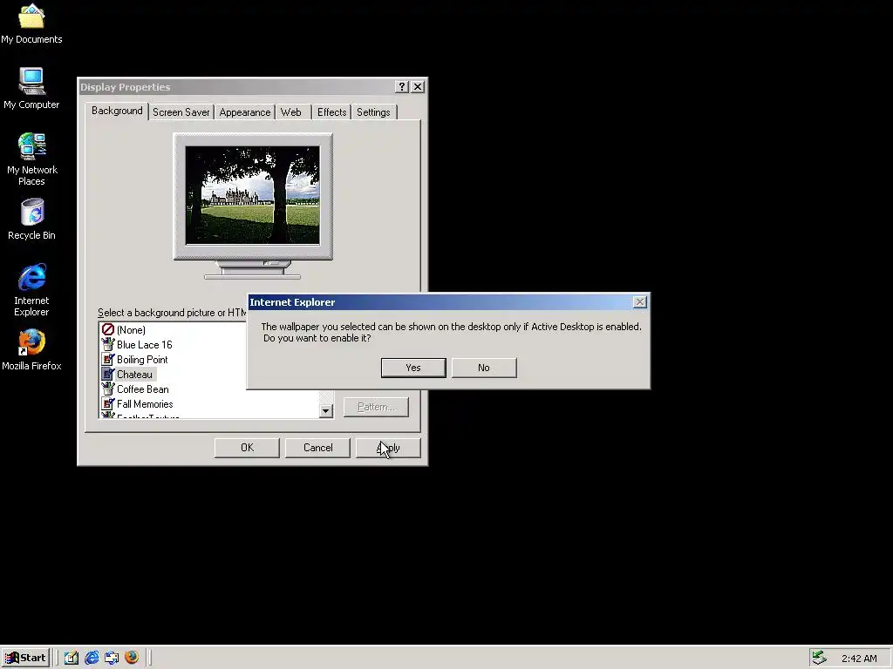Click the icon beside Blue Lace 16
The width and height of the screenshot is (893, 669).
point(107,344)
